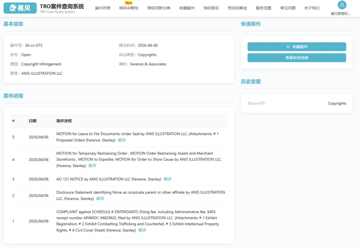Screen dimensions: 360x248
Task: Click the 赛贝 logo
Action: pos(20,8)
